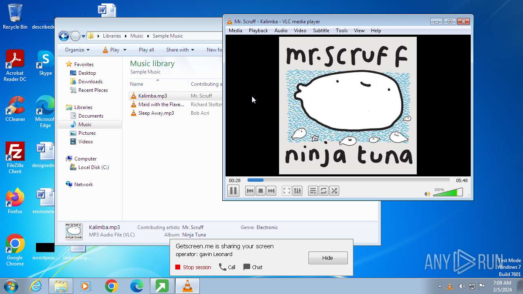Open Google Chrome from taskbar
Image resolution: width=523 pixels, height=294 pixels.
tap(111, 286)
